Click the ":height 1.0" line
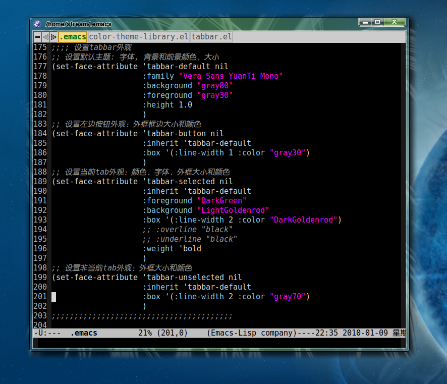Screen dimensions: 447x384 click(167, 105)
